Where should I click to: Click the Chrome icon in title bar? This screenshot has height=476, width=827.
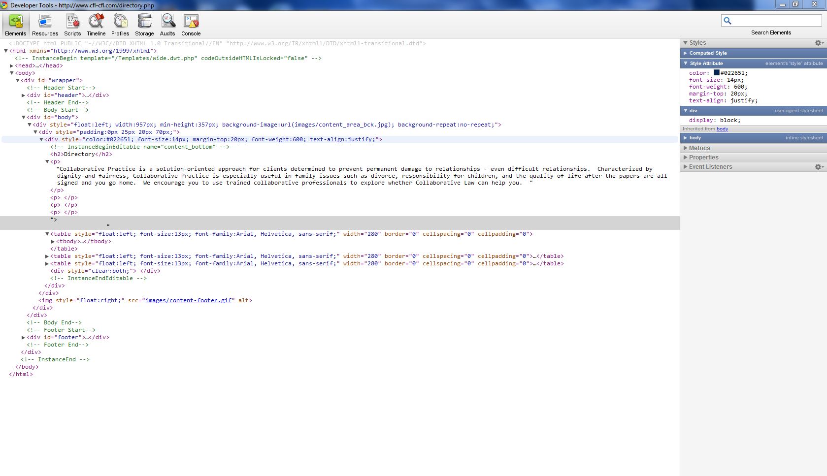(x=4, y=5)
